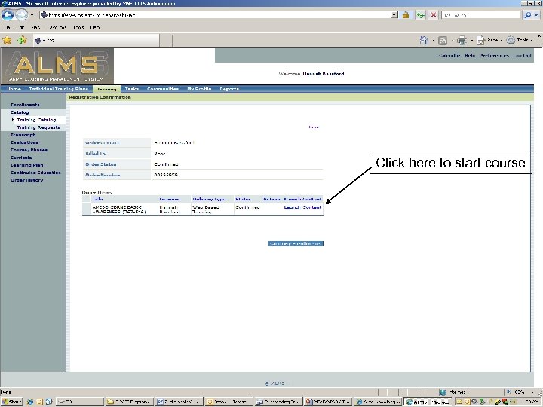Click the Go to My Enrollments button
This screenshot has height=407, width=543.
point(296,244)
